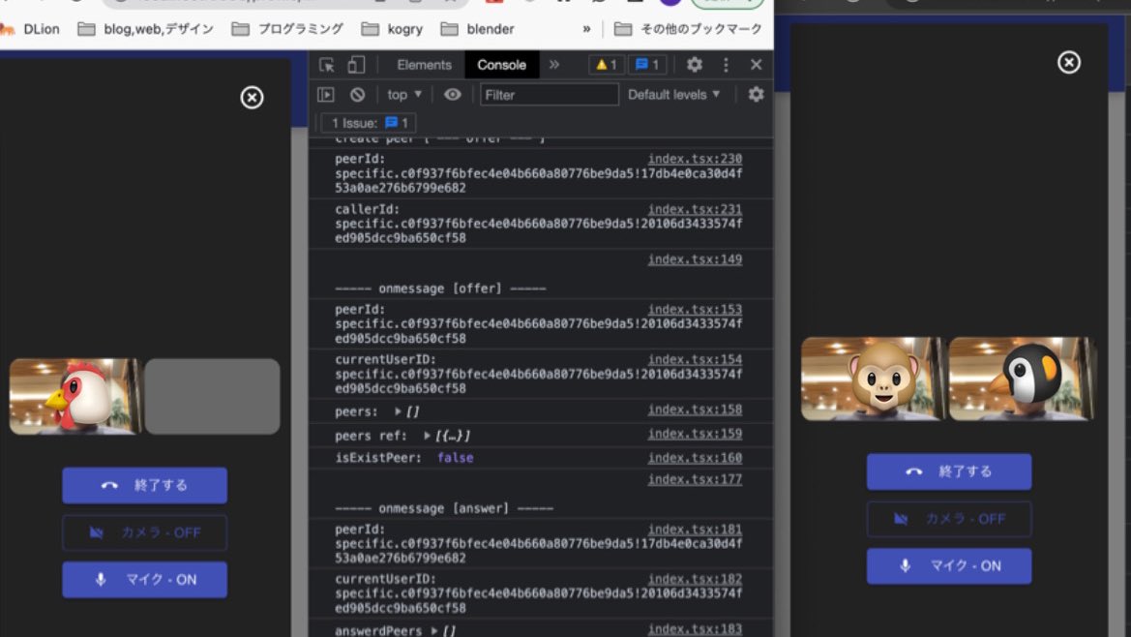The height and width of the screenshot is (637, 1131).
Task: Select the empty gray video placeholder
Action: (x=212, y=396)
